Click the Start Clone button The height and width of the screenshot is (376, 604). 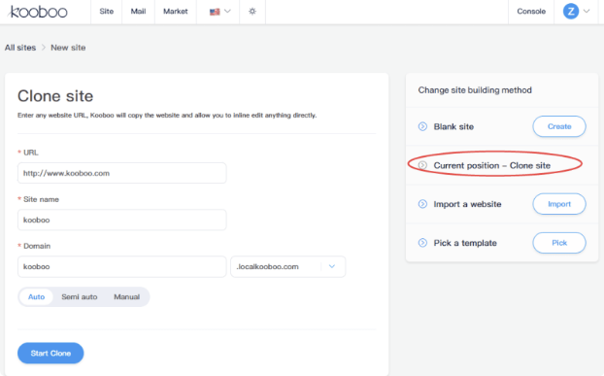click(x=50, y=354)
